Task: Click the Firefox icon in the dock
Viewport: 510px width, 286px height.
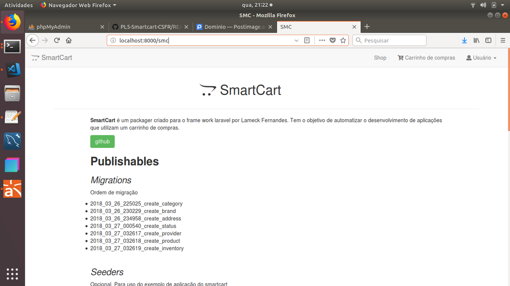Action: [12, 22]
